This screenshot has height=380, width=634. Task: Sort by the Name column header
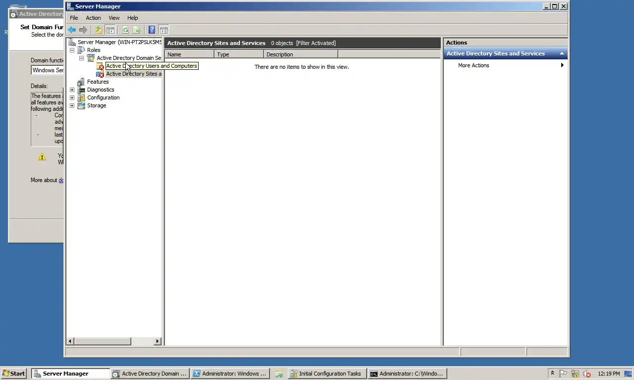coord(190,54)
